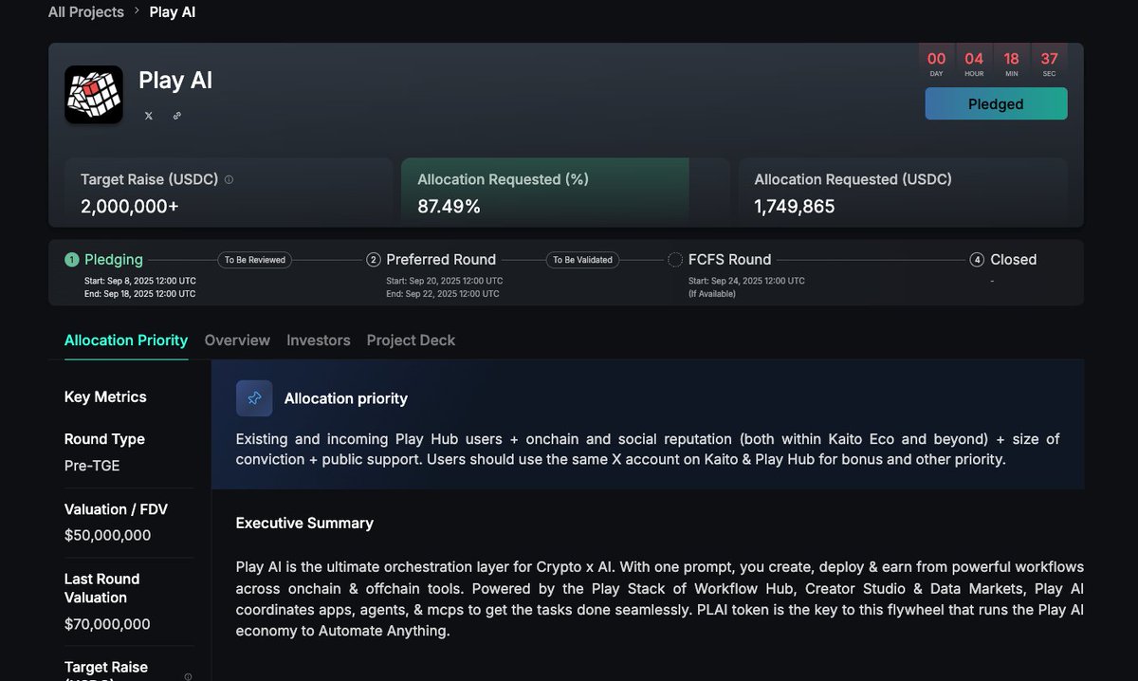Click the FCFS Round dashed circle icon
The width and height of the screenshot is (1138, 681).
point(675,260)
